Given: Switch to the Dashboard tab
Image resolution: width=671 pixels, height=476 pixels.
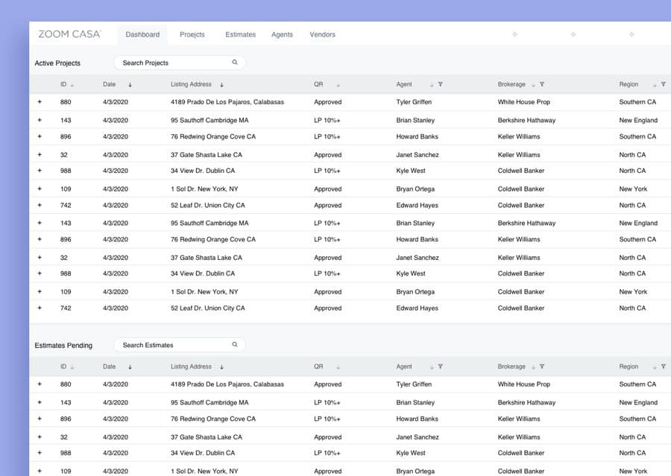Looking at the screenshot, I should click(x=142, y=35).
